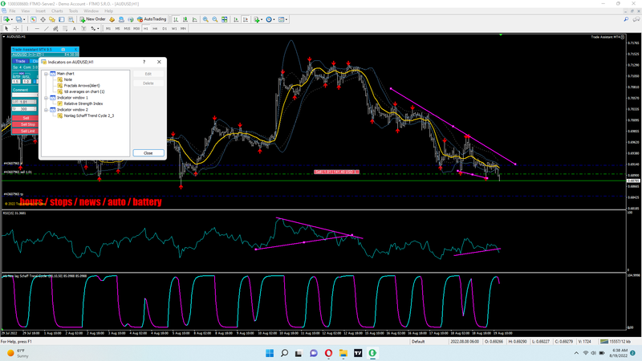Click the New Order toolbar button
642x361 pixels.
click(x=92, y=19)
